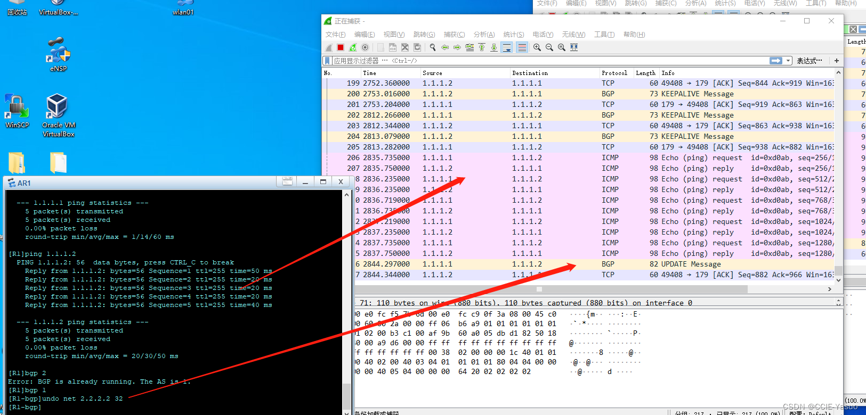
Task: Open the 统计(S) menu in the capturing window
Action: tap(514, 35)
